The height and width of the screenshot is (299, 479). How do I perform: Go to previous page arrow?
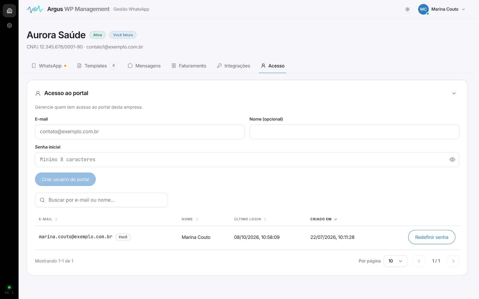point(419,261)
